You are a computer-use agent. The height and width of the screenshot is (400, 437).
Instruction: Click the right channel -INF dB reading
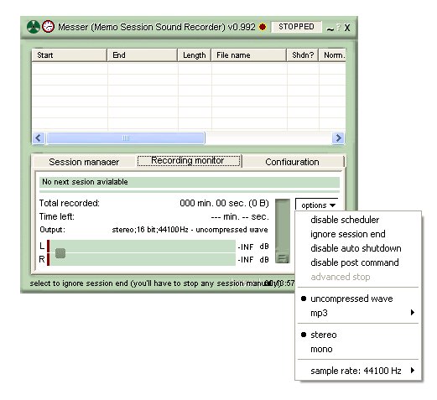click(x=253, y=260)
